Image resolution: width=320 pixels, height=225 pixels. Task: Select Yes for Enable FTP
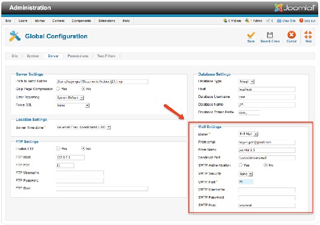(58, 149)
